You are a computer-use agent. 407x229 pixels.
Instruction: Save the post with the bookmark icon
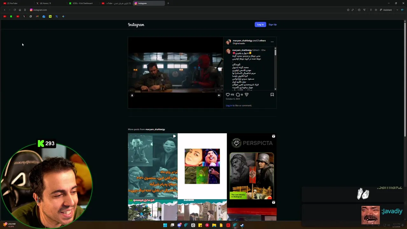point(272,94)
